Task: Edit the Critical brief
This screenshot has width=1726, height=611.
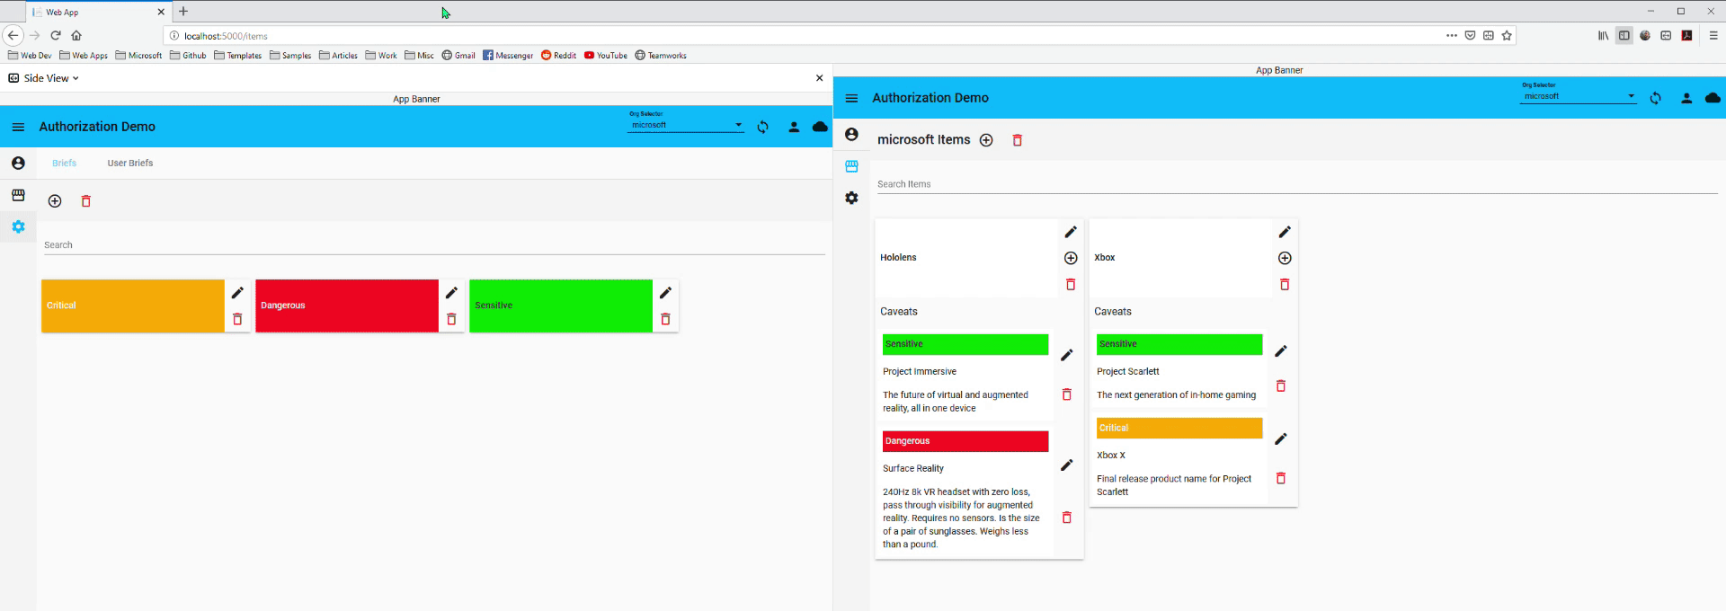Action: (x=237, y=293)
